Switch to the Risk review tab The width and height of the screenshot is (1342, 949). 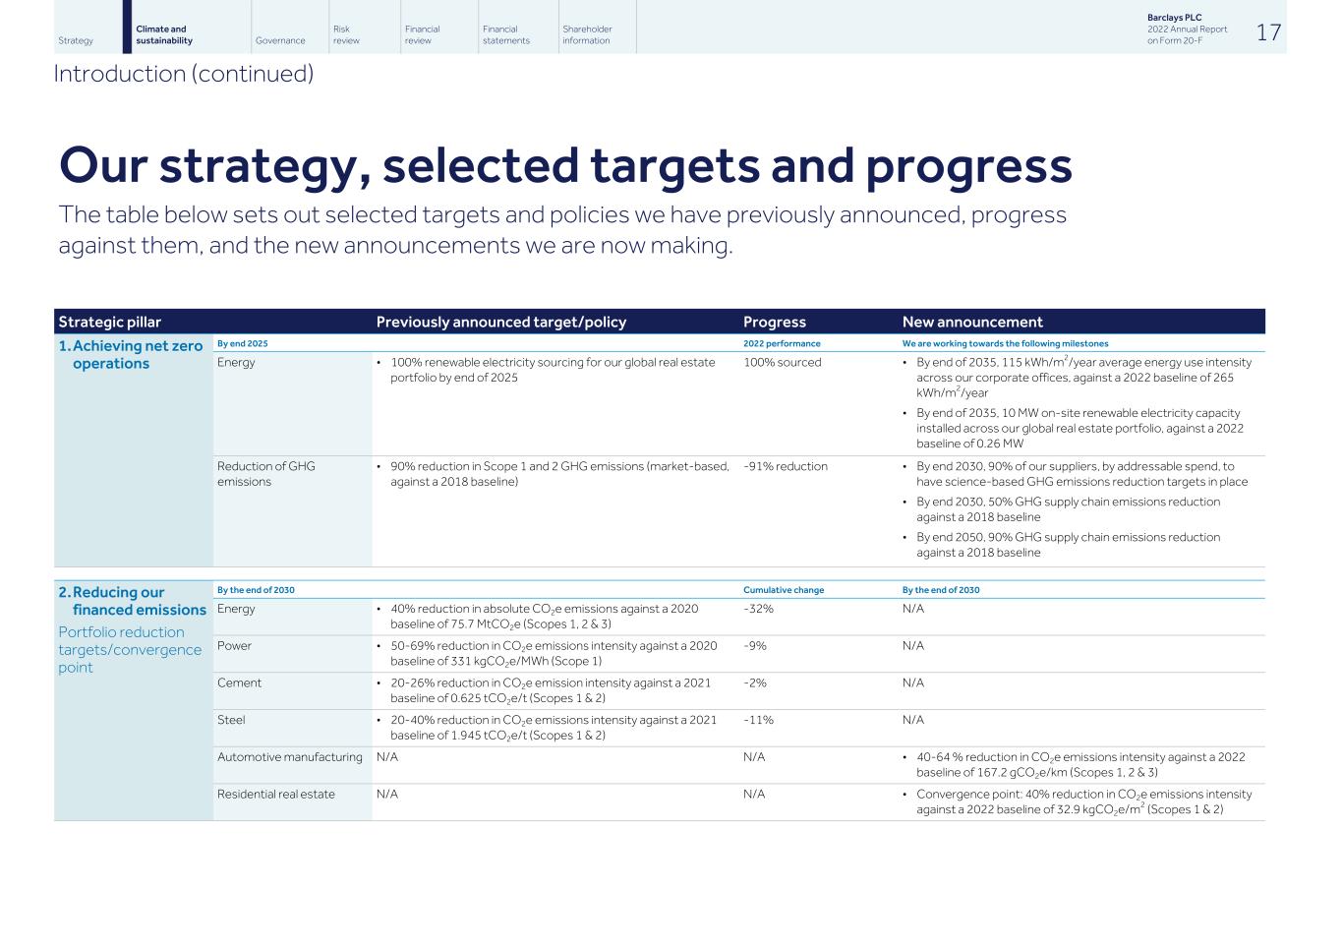(x=346, y=35)
